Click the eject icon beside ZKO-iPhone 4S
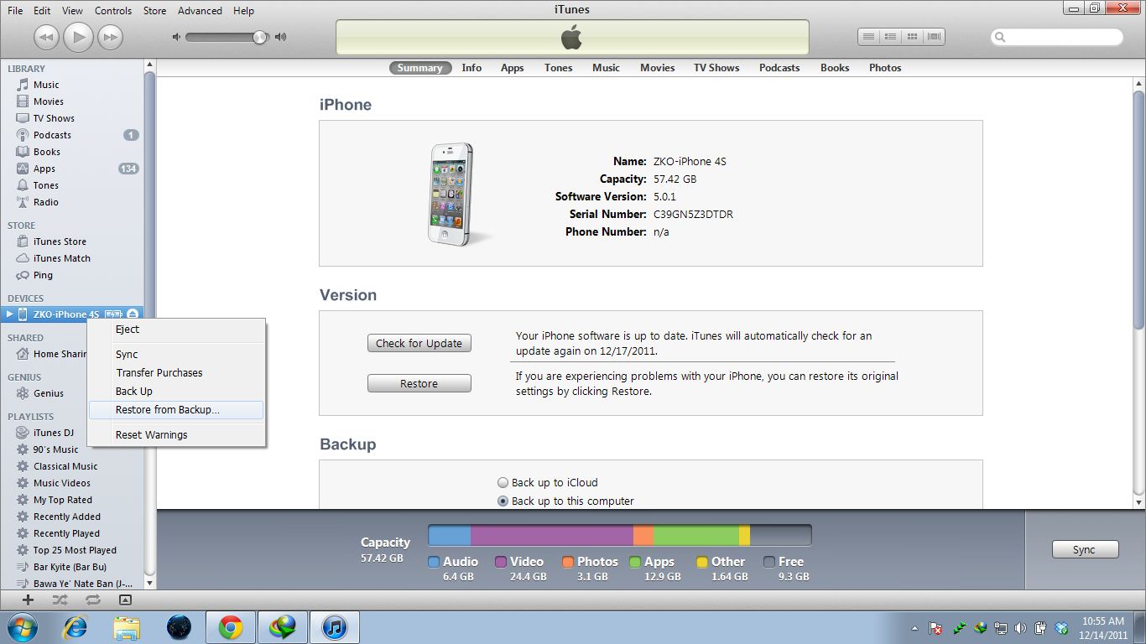The image size is (1146, 644). coord(133,314)
